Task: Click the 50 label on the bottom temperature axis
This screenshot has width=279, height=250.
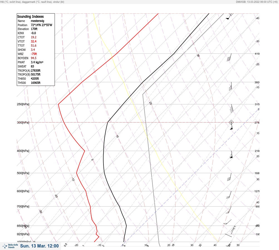Action: 238,245
